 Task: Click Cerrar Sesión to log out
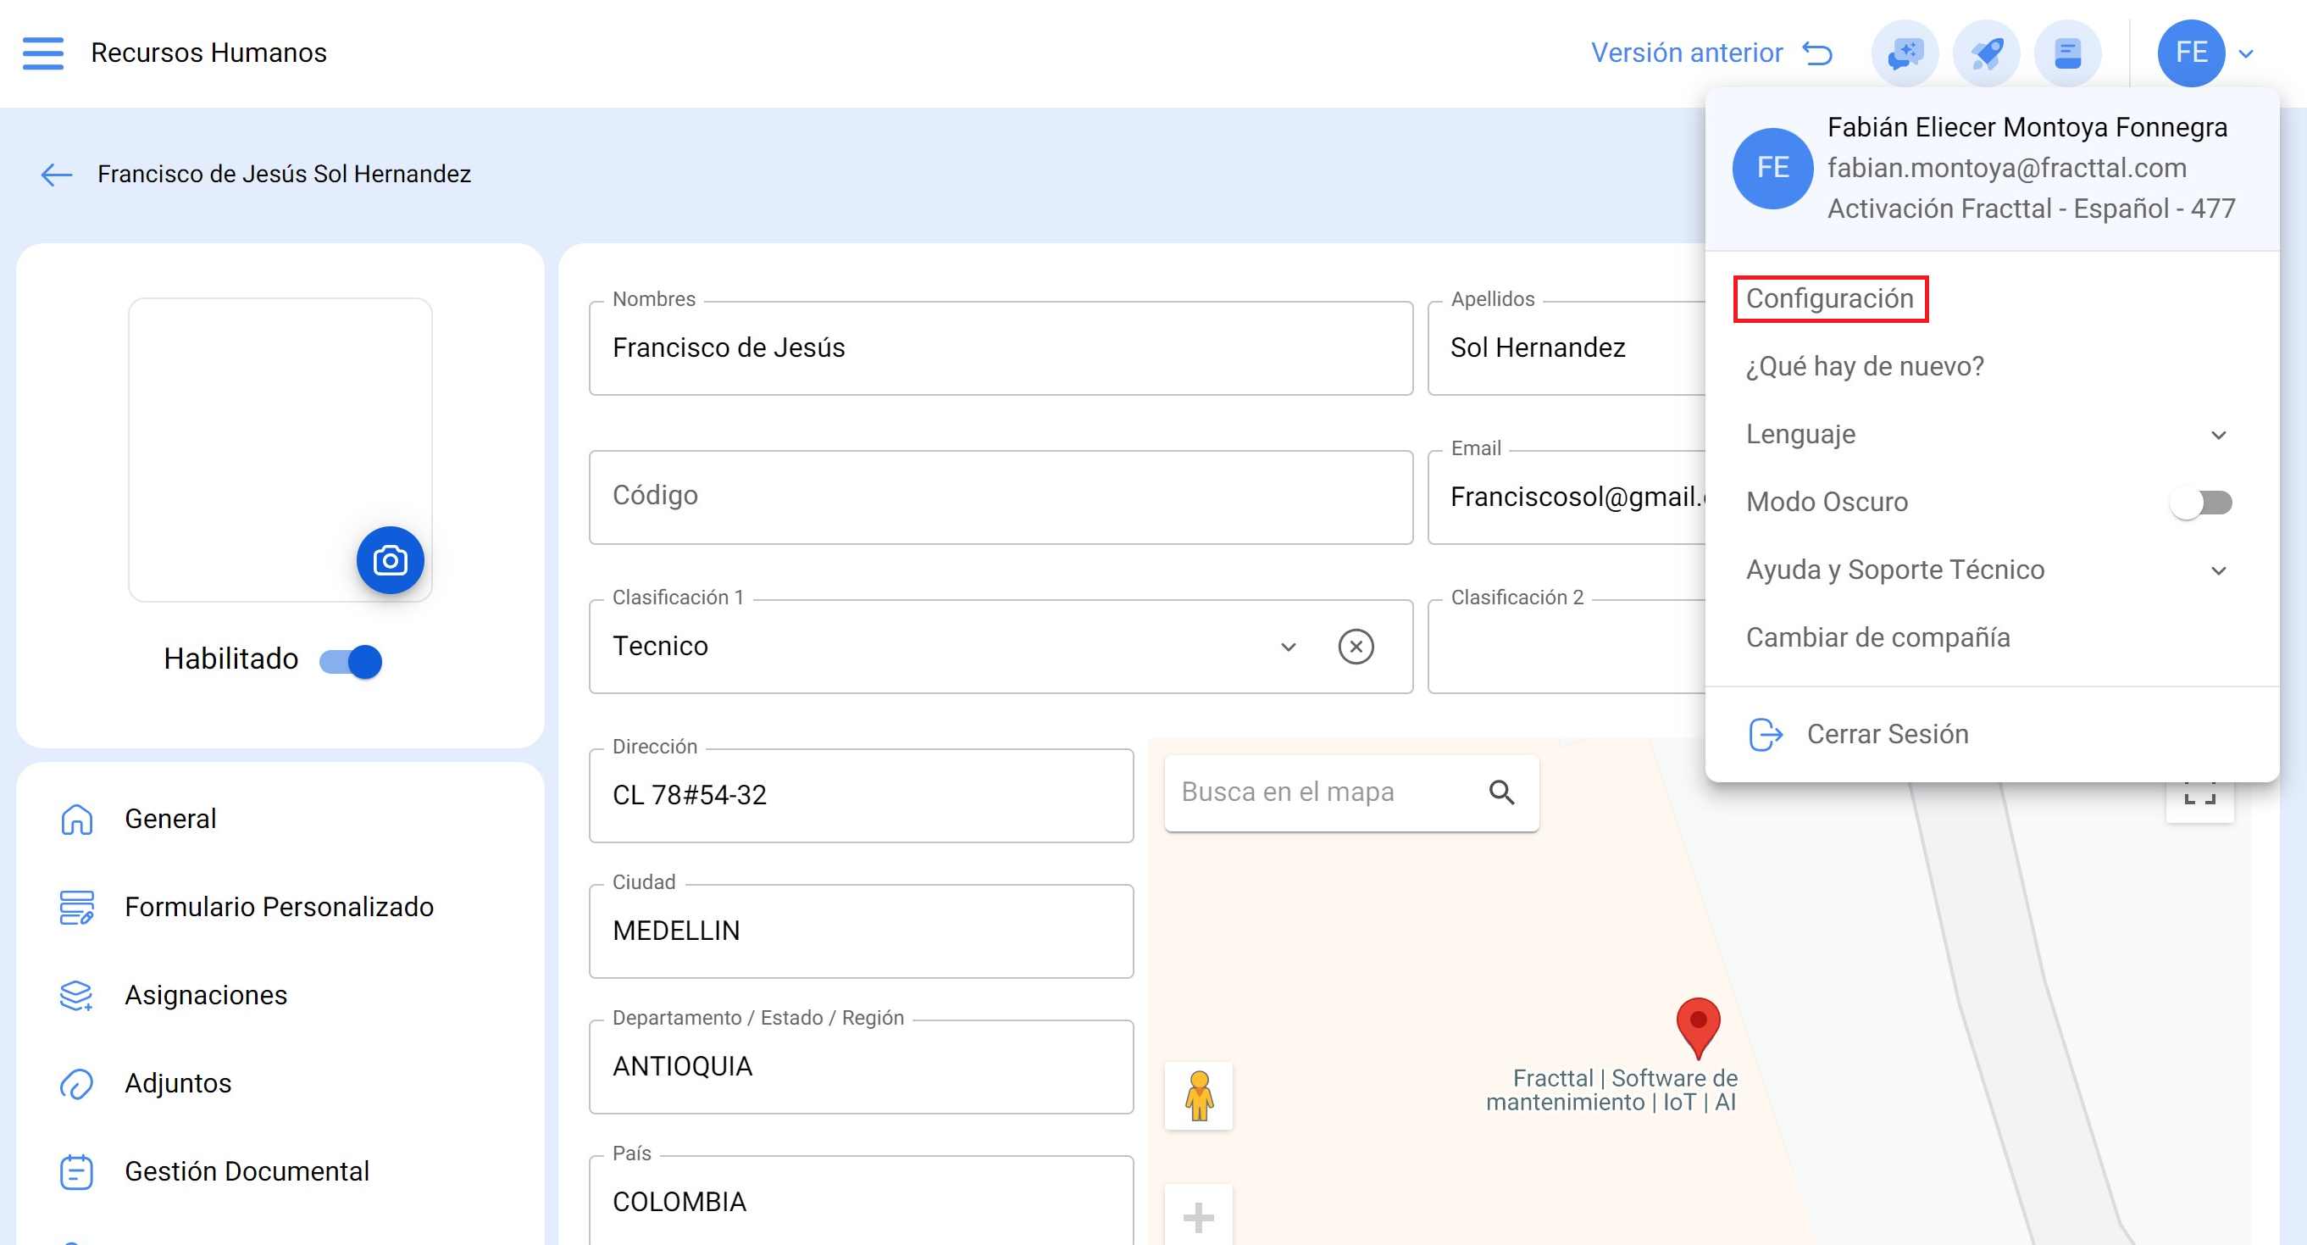[1886, 735]
